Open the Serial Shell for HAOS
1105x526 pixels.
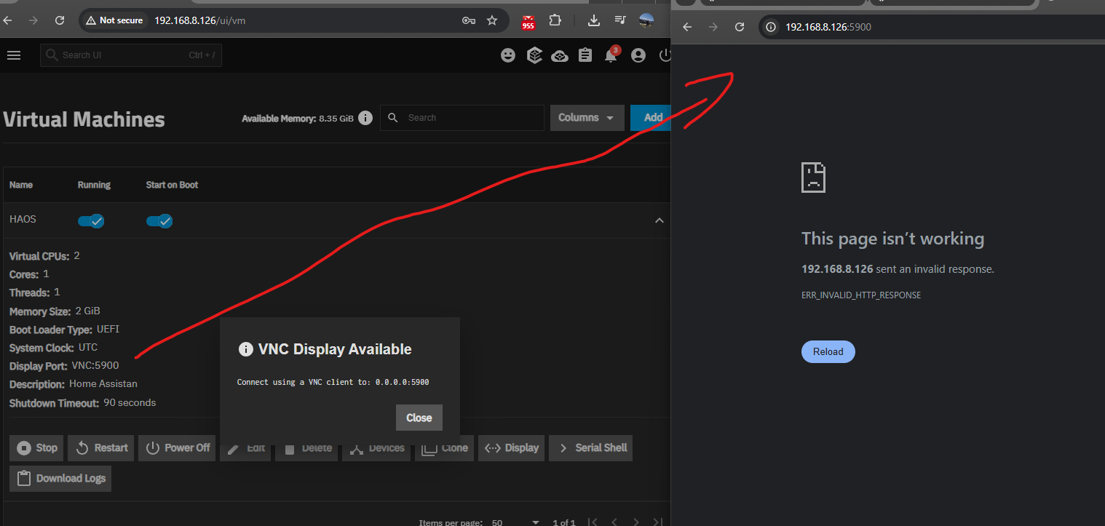coord(590,448)
